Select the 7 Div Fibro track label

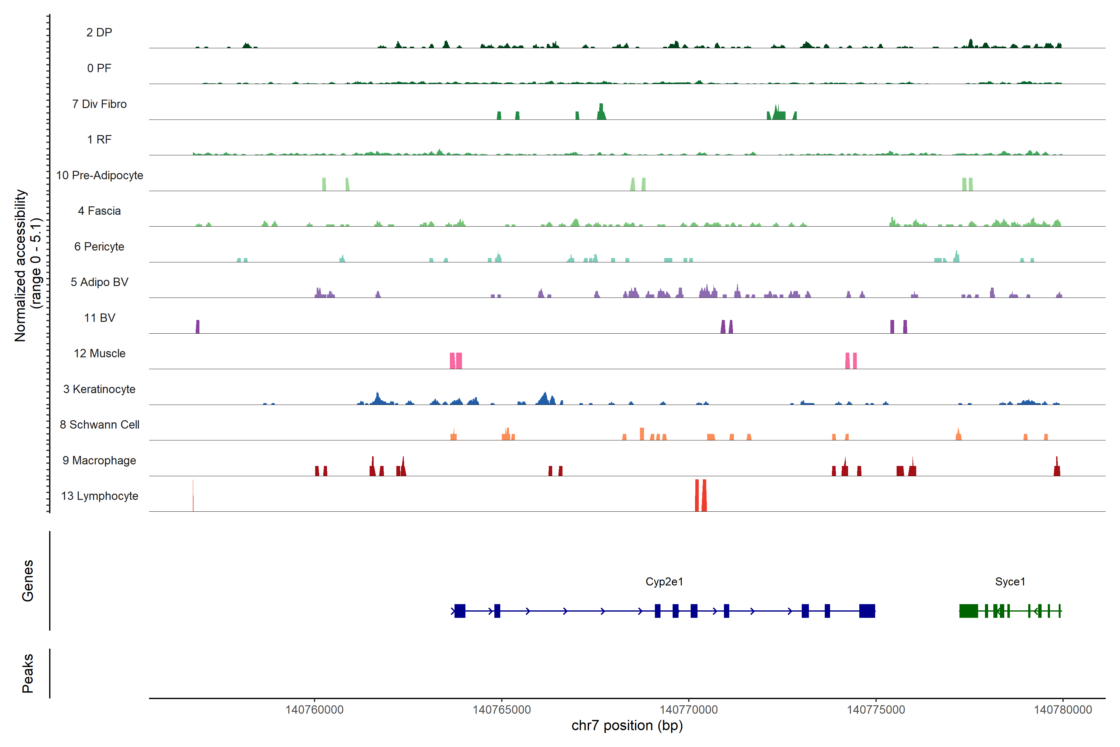coord(99,104)
